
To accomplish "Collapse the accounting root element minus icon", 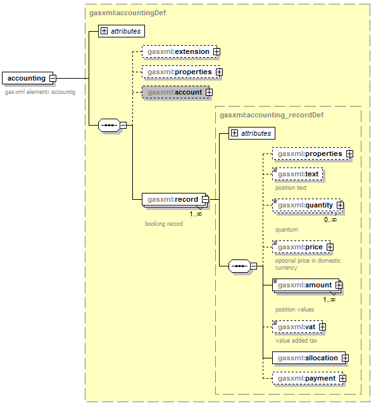I will 53,78.
